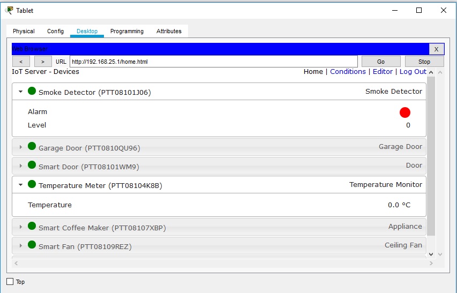This screenshot has width=457, height=293.
Task: Click the horizontal scrollbar right arrow
Action: [x=431, y=264]
